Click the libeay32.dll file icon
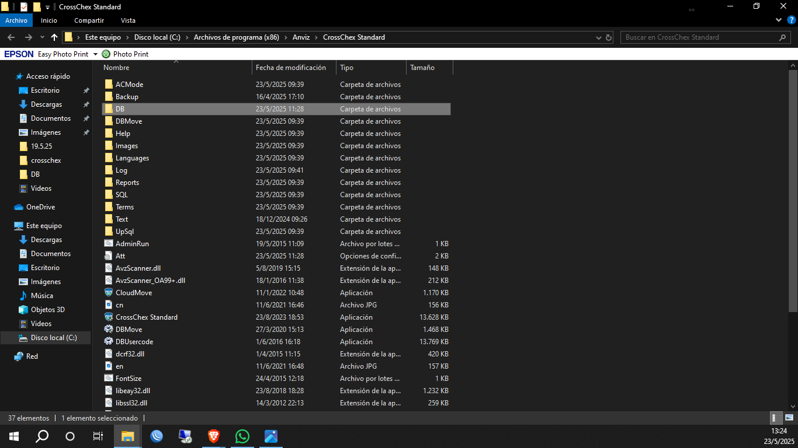Screen dimensions: 798x448 pyautogui.click(x=109, y=391)
